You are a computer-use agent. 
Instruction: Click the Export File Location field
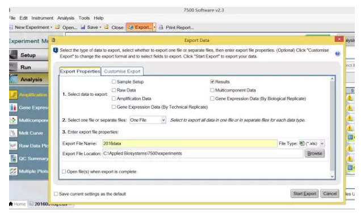pyautogui.click(x=203, y=154)
